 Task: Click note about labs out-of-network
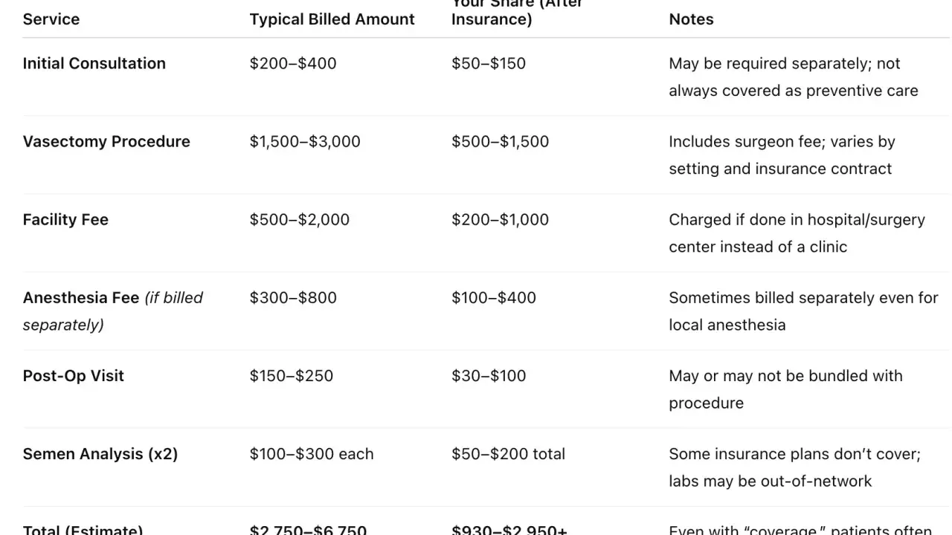pyautogui.click(x=794, y=467)
